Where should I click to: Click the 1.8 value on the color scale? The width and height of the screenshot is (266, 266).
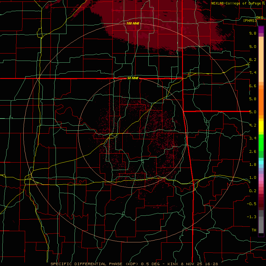point(253,165)
